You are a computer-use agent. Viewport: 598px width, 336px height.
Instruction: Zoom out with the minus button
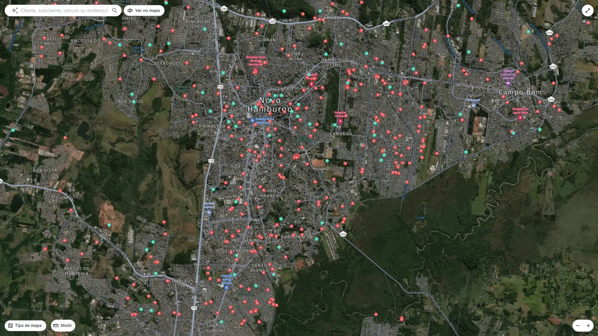(578, 326)
